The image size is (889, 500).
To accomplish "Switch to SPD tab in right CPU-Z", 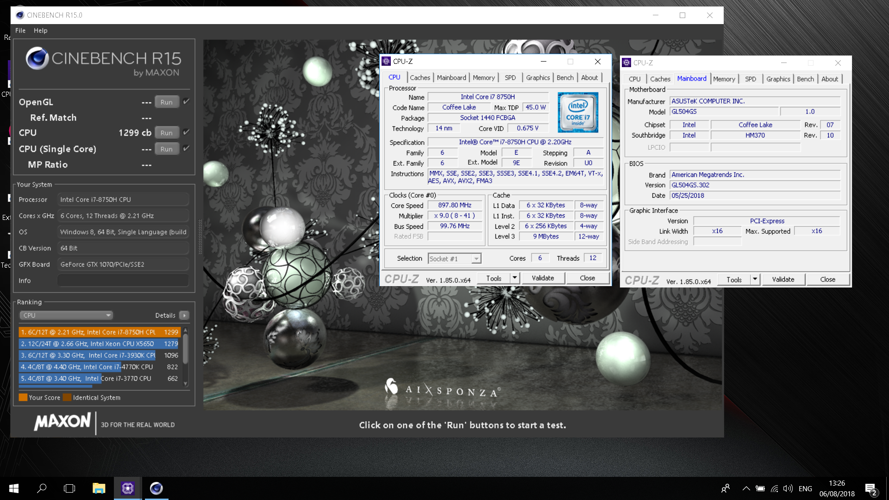I will point(751,79).
